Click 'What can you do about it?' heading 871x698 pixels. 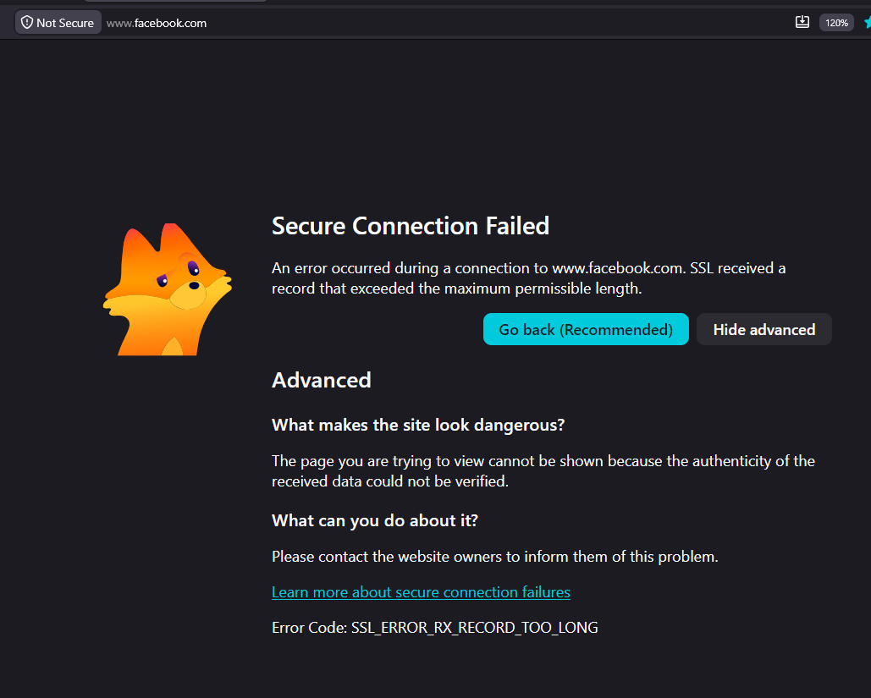tap(374, 520)
